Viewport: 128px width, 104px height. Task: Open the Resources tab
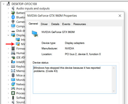point(80,24)
